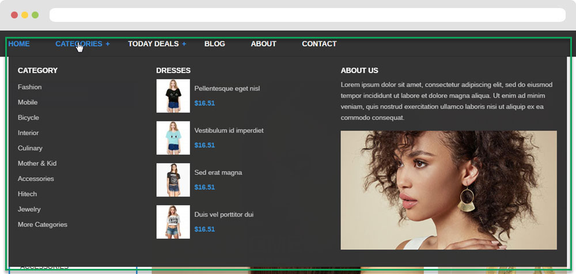The height and width of the screenshot is (274, 576).
Task: Click the Duis vel porttitor dui title
Action: click(x=223, y=215)
